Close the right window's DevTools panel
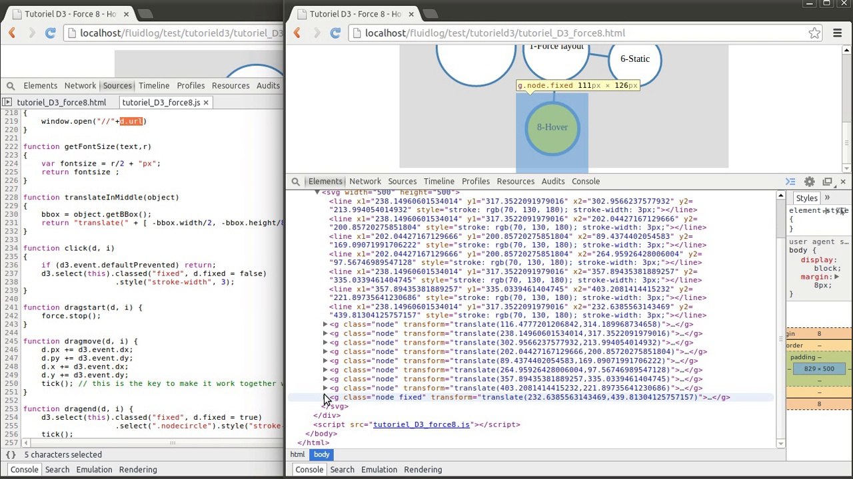 click(843, 182)
